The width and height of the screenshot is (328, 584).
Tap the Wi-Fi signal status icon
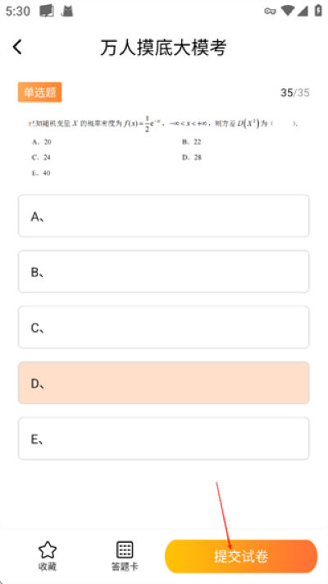coord(288,11)
